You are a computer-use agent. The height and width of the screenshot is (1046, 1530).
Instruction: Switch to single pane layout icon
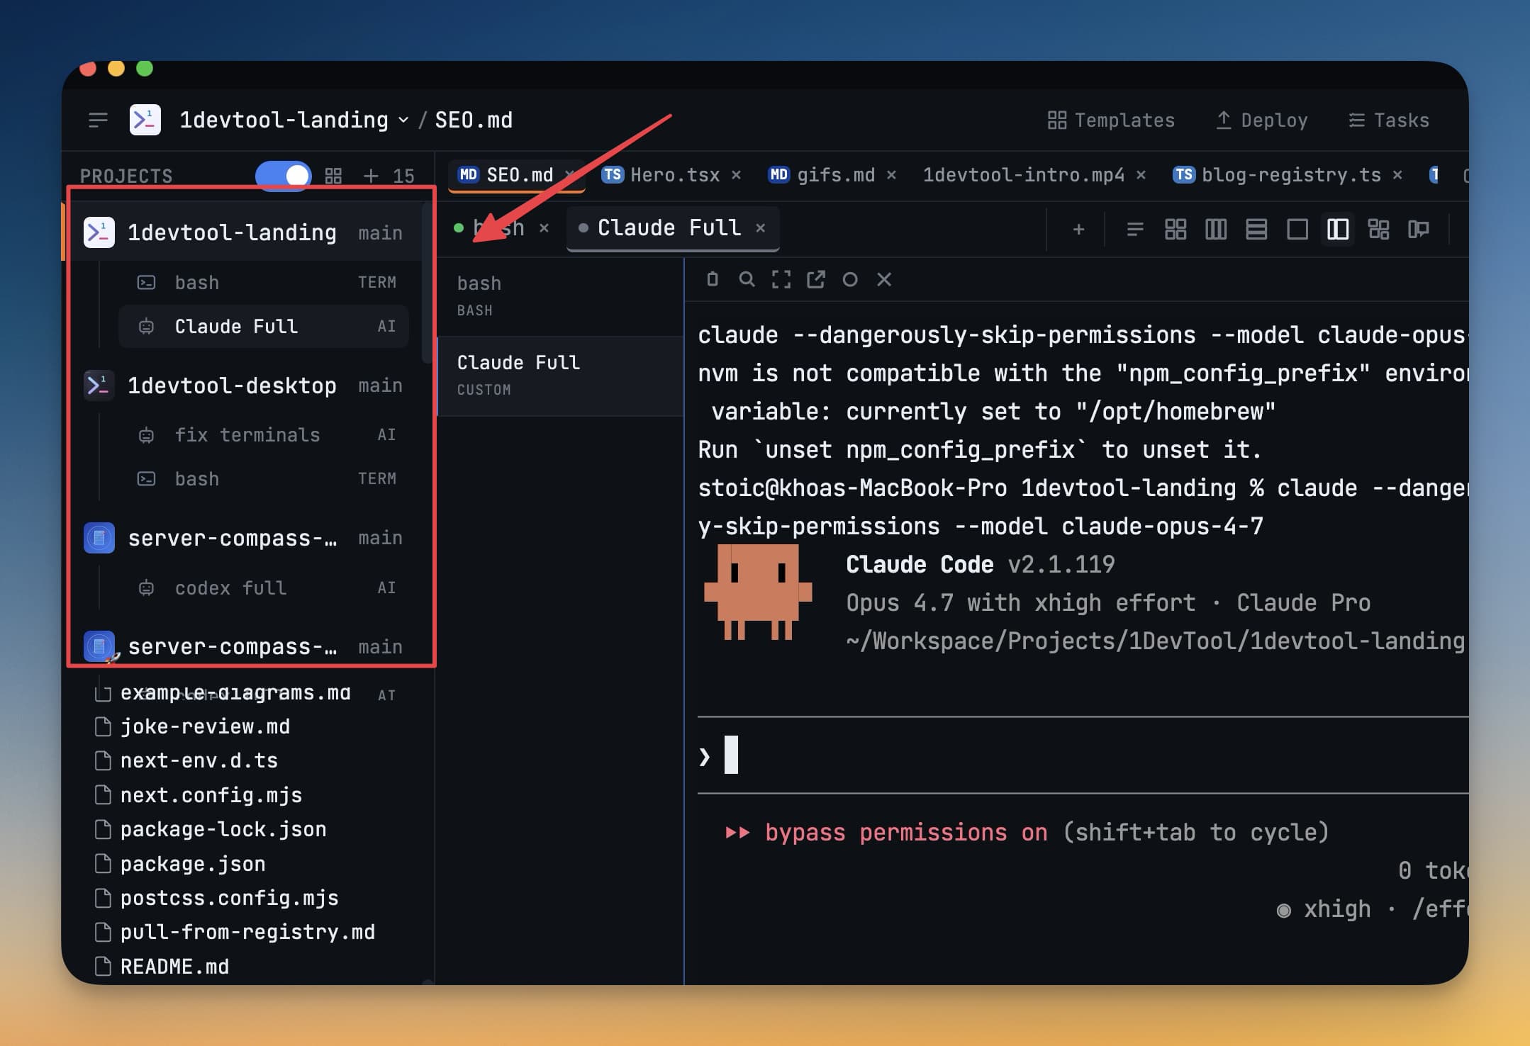point(1297,230)
